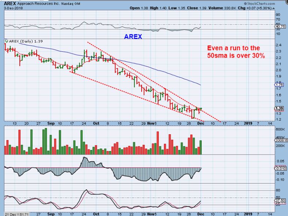Click the 2.4 price axis label

[x=278, y=45]
